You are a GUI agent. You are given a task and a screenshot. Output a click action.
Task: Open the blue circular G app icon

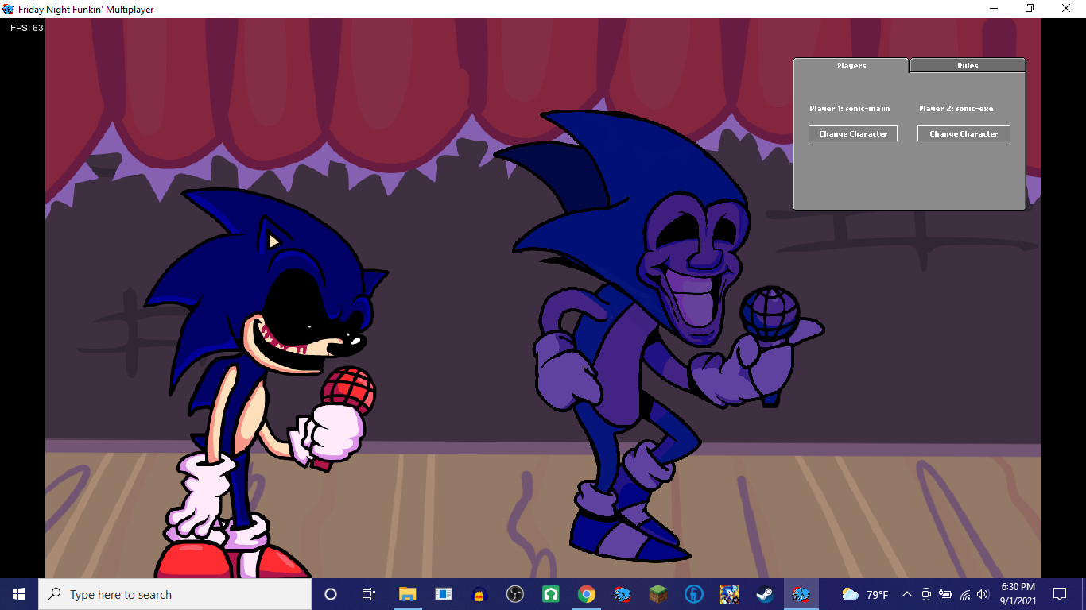pyautogui.click(x=694, y=594)
